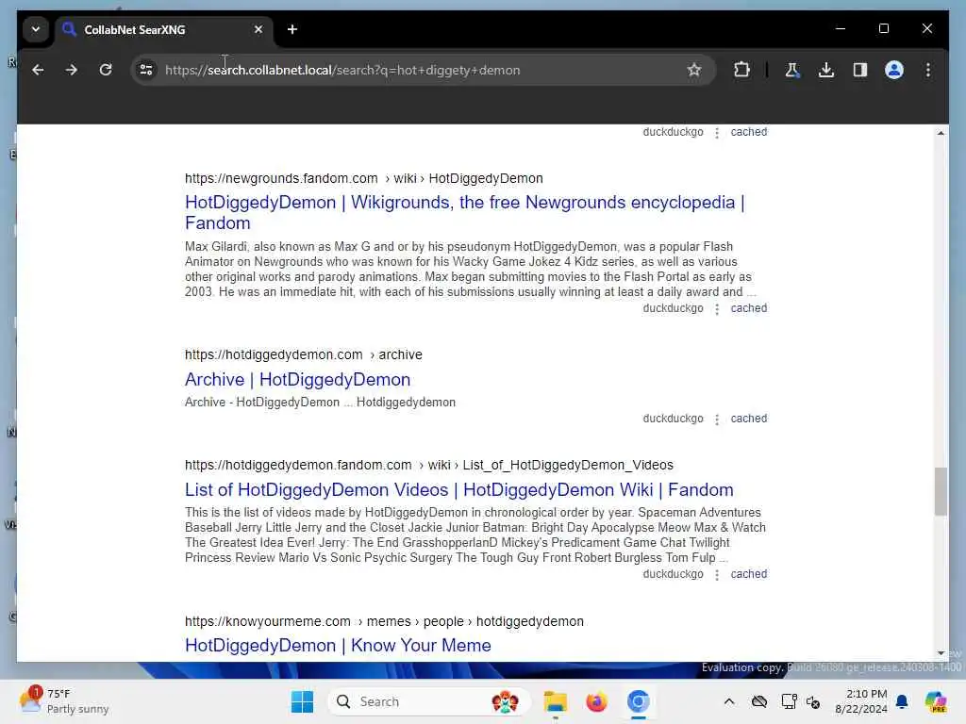Bookmark this page with the star icon
This screenshot has width=966, height=724.
tap(694, 70)
